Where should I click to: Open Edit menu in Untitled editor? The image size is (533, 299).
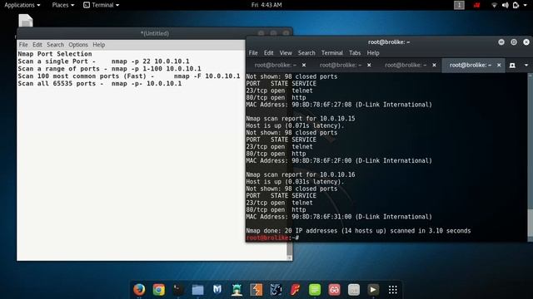pos(37,45)
